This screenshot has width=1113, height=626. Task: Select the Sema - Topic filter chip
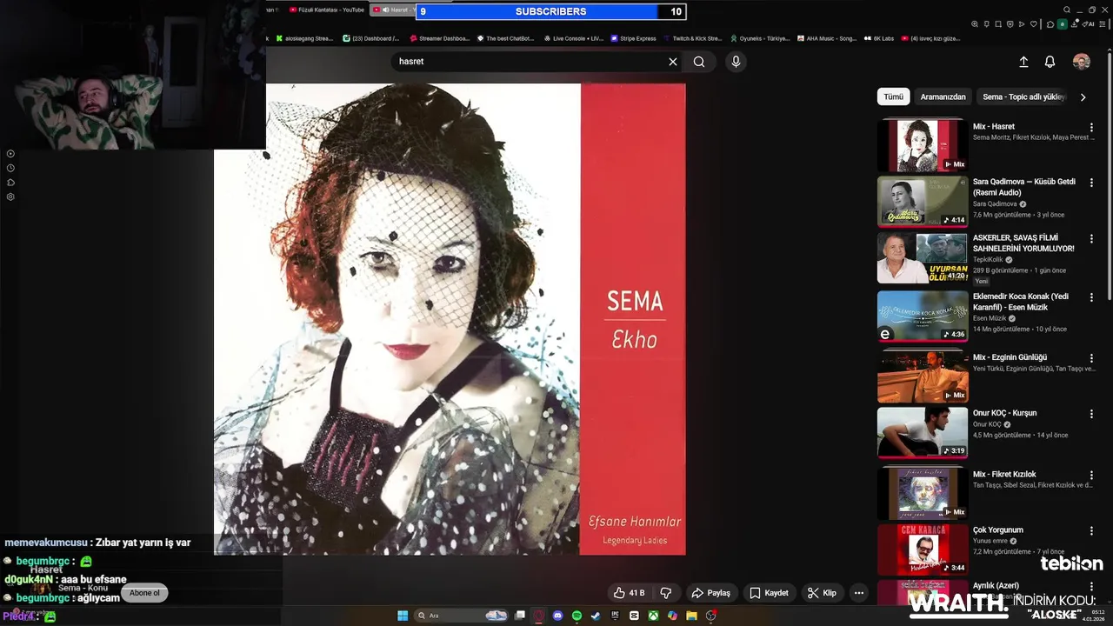pyautogui.click(x=1023, y=97)
